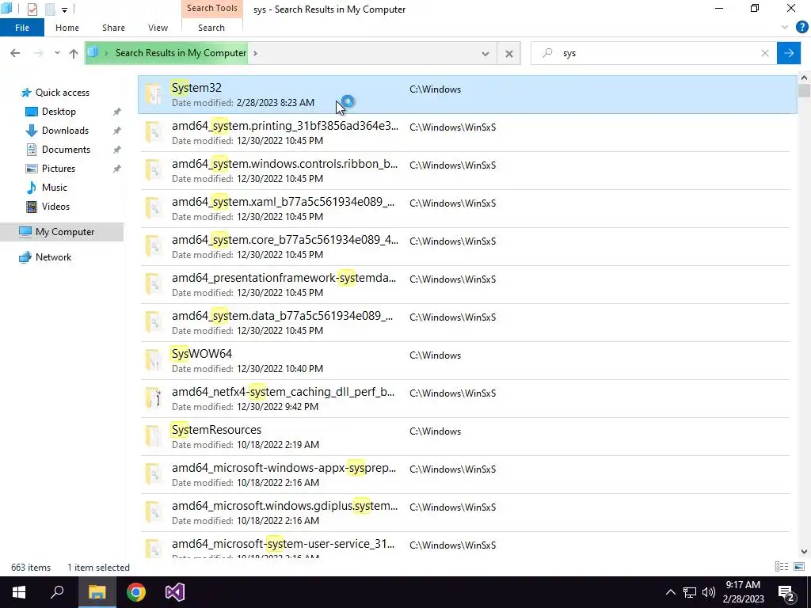Select the Search ribbon tab

click(x=211, y=28)
